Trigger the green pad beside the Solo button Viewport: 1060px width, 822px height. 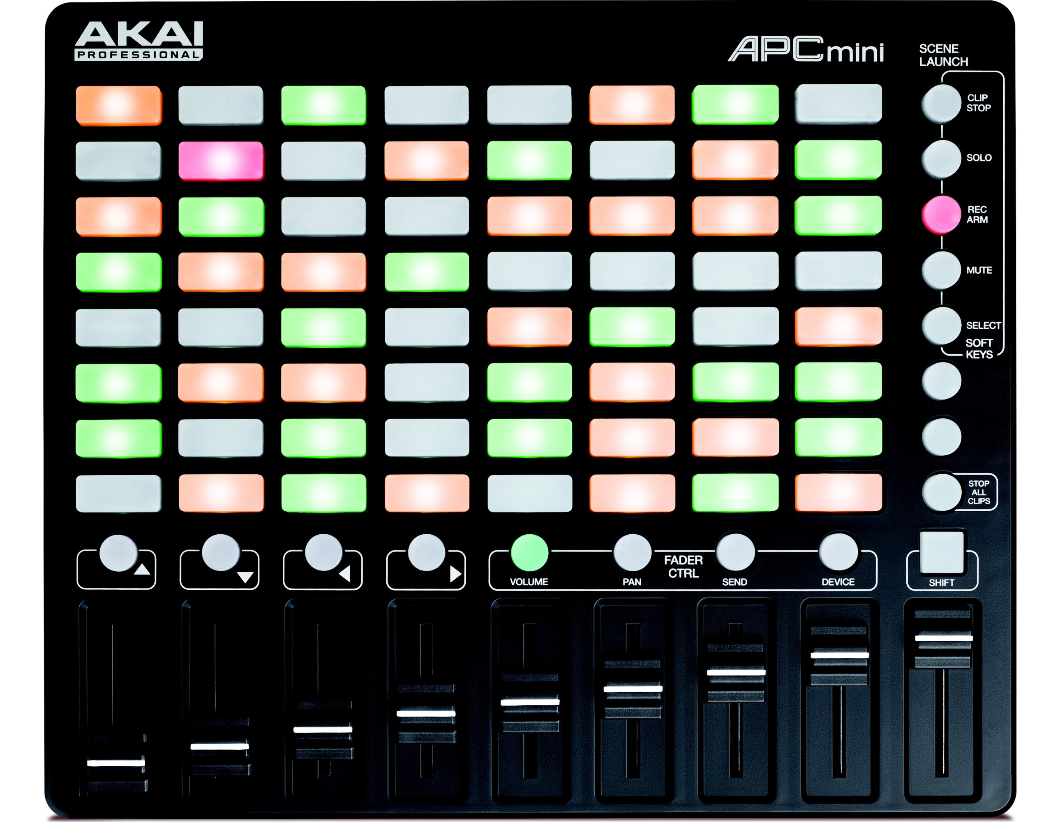[x=838, y=159]
